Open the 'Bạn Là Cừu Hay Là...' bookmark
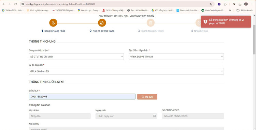 point(138,10)
